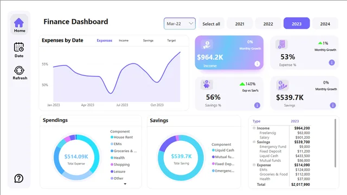Click the table's vertical scrollbar

point(335,143)
